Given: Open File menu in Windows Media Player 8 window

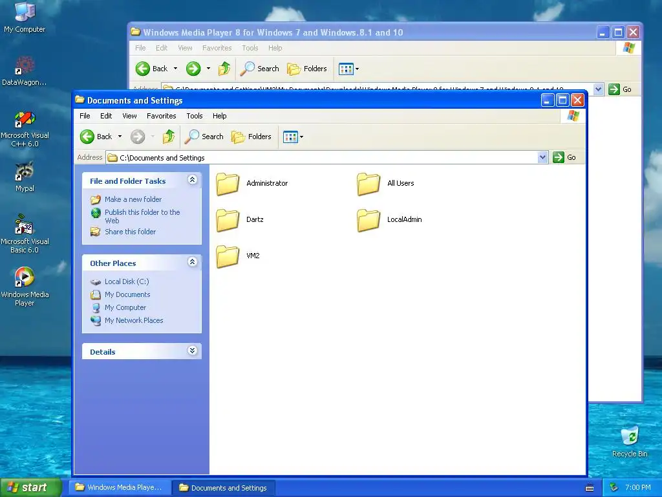Looking at the screenshot, I should [x=140, y=48].
